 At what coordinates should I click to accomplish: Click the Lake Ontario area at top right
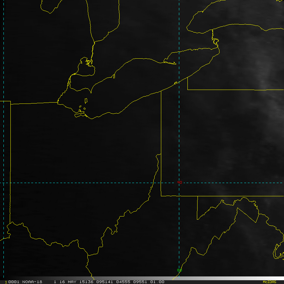240,13
